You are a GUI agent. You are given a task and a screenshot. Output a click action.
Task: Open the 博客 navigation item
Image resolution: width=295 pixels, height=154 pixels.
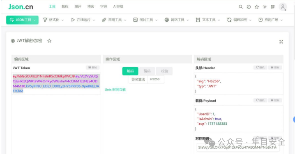[91, 7]
